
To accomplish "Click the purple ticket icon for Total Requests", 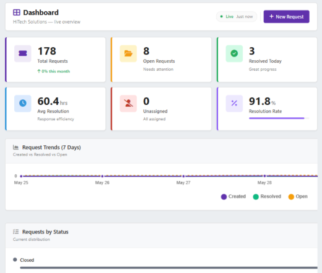I will 23,53.
